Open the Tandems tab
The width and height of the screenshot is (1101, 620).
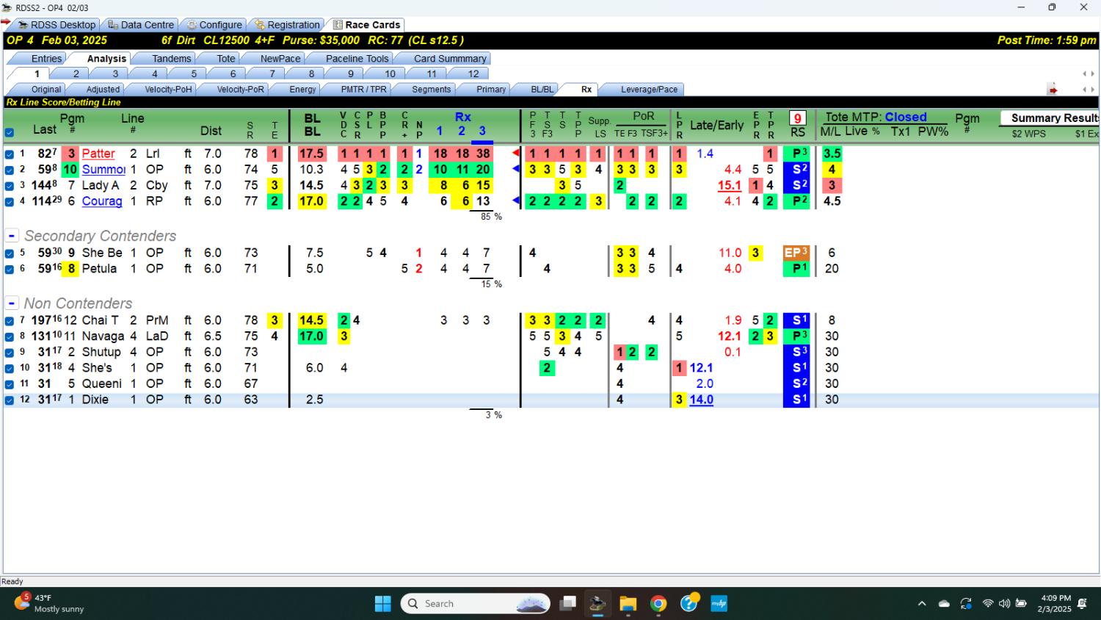pos(171,58)
